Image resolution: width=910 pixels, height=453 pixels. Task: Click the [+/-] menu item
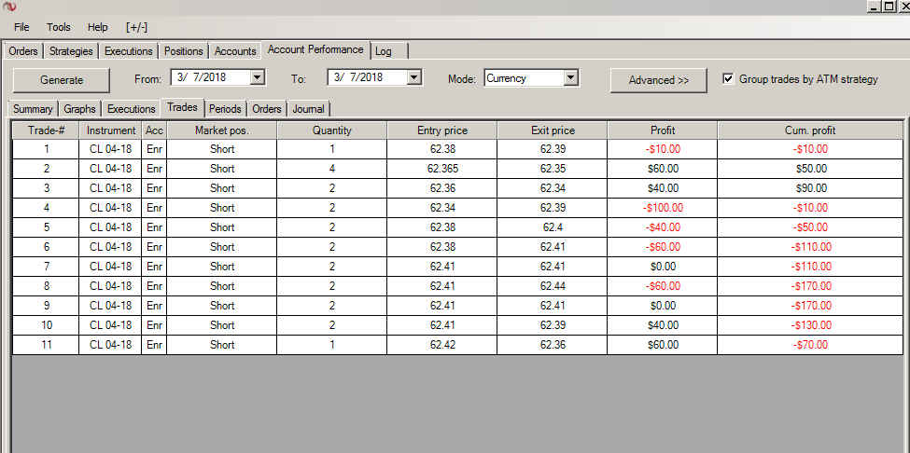tap(136, 27)
